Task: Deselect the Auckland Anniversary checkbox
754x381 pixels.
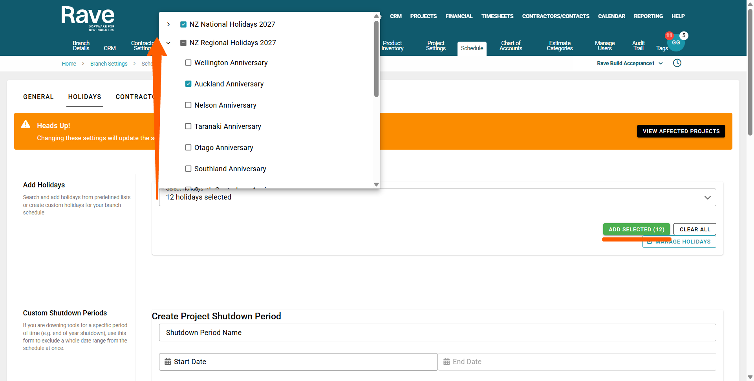Action: pos(188,84)
